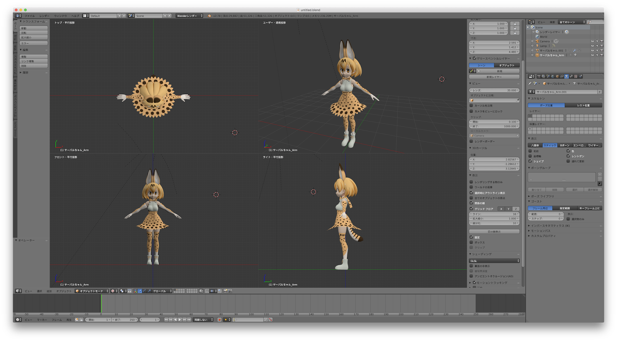
Task: Open the render properties tab icon
Action: coord(539,76)
